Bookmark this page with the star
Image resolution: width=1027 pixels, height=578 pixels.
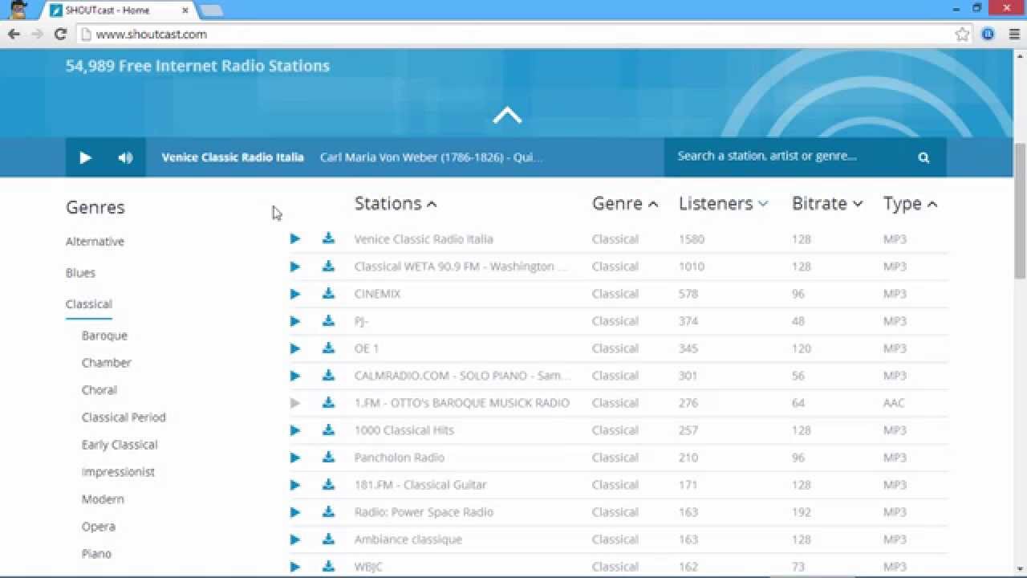point(962,34)
